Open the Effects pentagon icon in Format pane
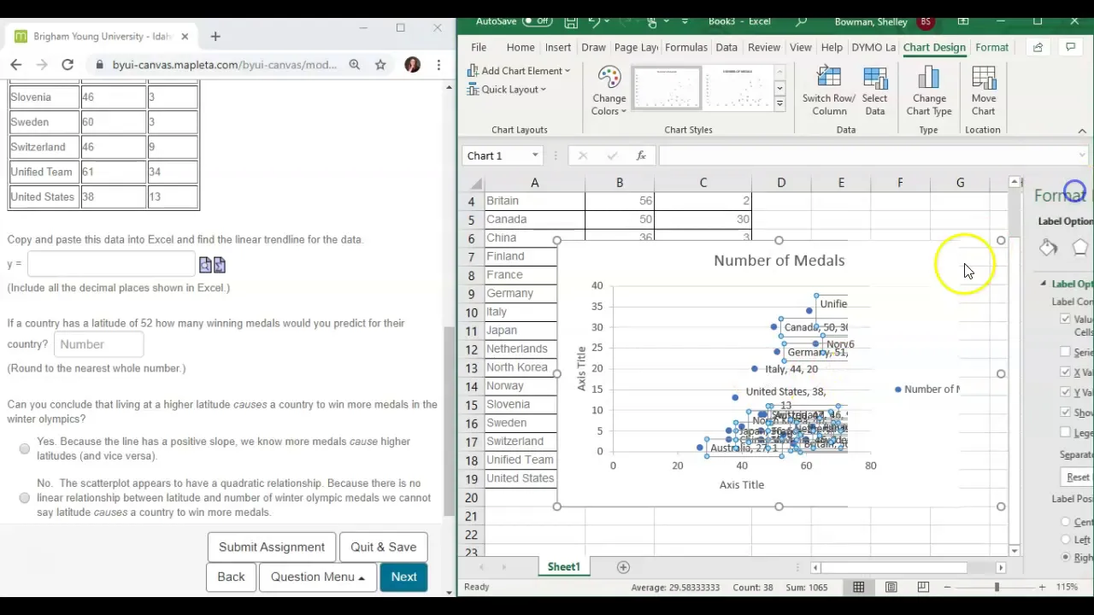This screenshot has height=615, width=1094. 1080,248
